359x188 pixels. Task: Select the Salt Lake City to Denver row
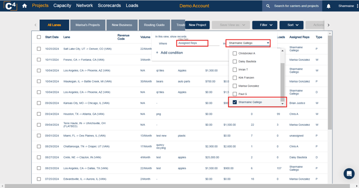pyautogui.click(x=39, y=49)
